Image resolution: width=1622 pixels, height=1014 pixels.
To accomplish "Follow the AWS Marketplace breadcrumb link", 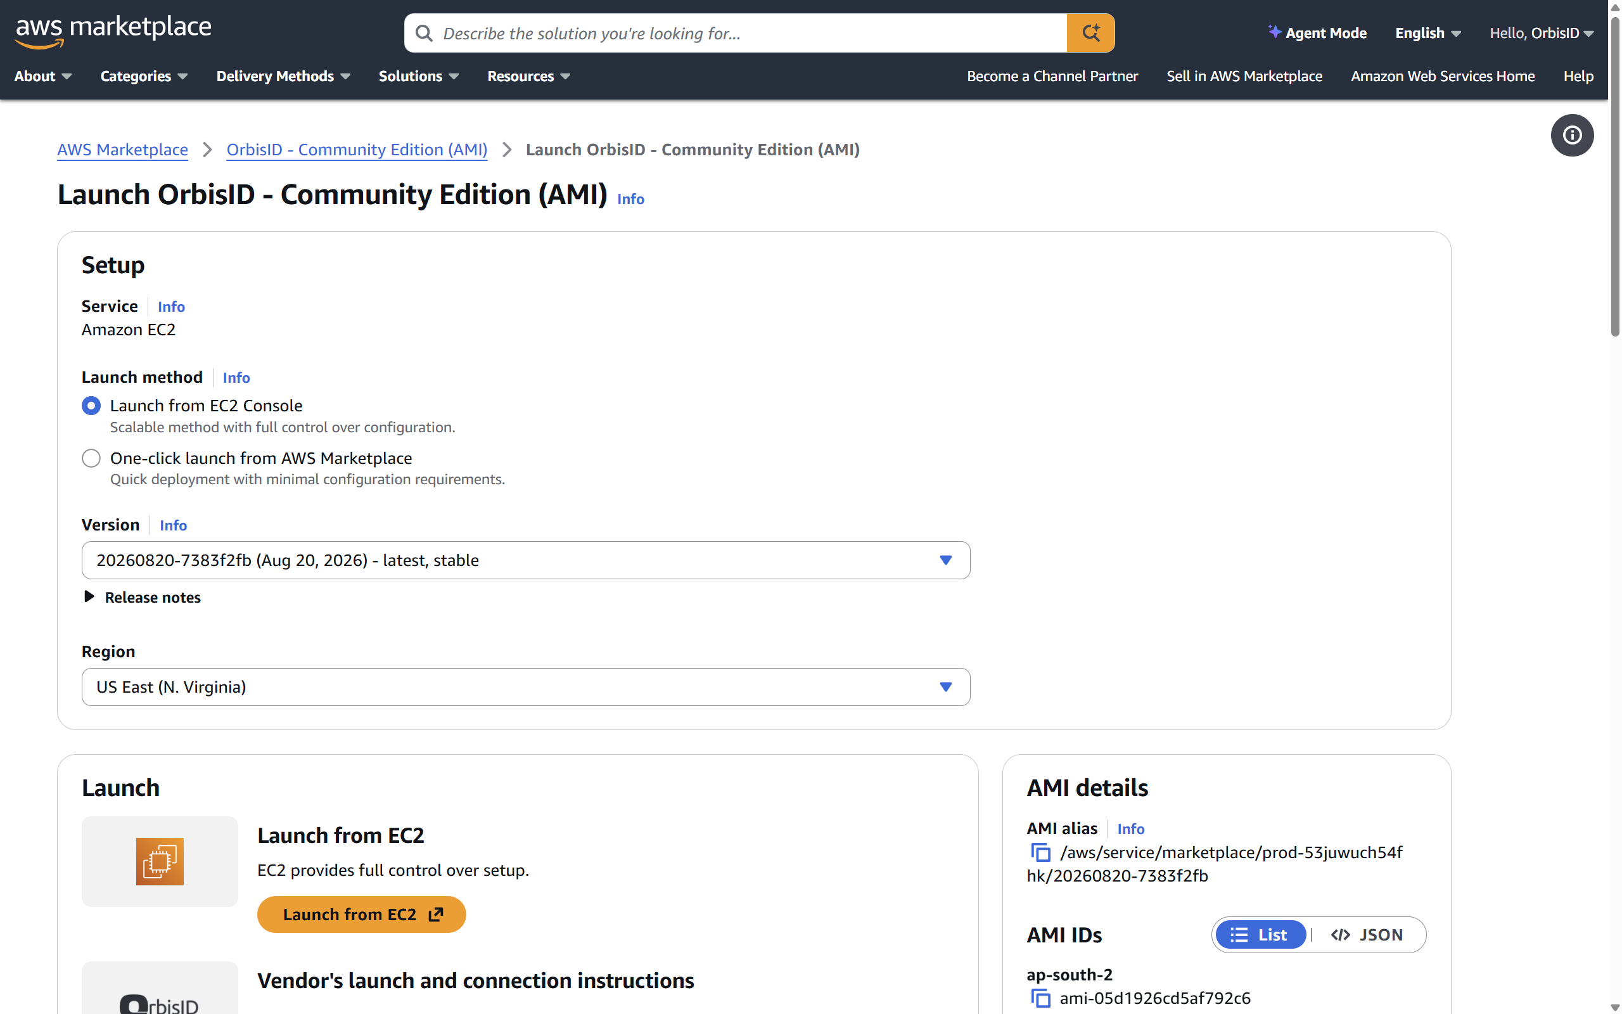I will (122, 150).
